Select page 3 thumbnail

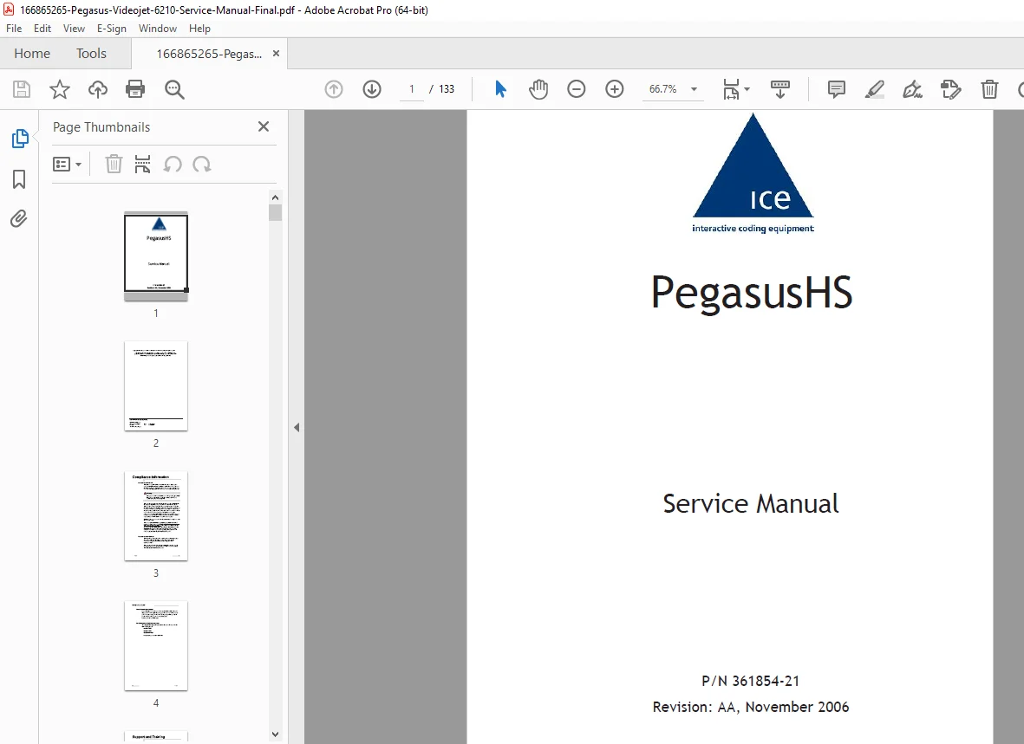point(156,515)
